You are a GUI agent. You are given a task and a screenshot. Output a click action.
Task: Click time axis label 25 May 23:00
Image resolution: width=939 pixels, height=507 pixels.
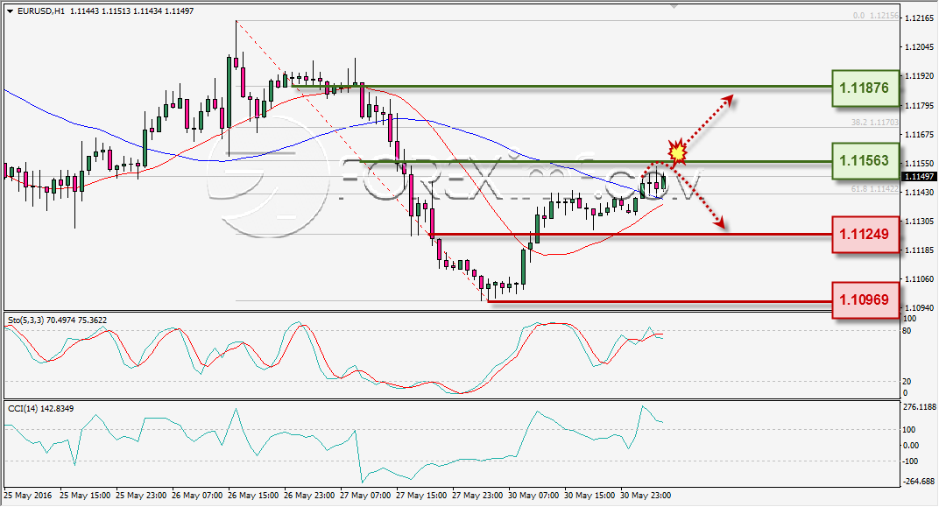(x=141, y=496)
